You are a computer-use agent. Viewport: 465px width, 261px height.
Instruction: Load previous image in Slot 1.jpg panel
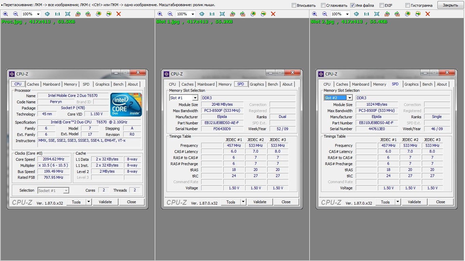pyautogui.click(x=253, y=14)
